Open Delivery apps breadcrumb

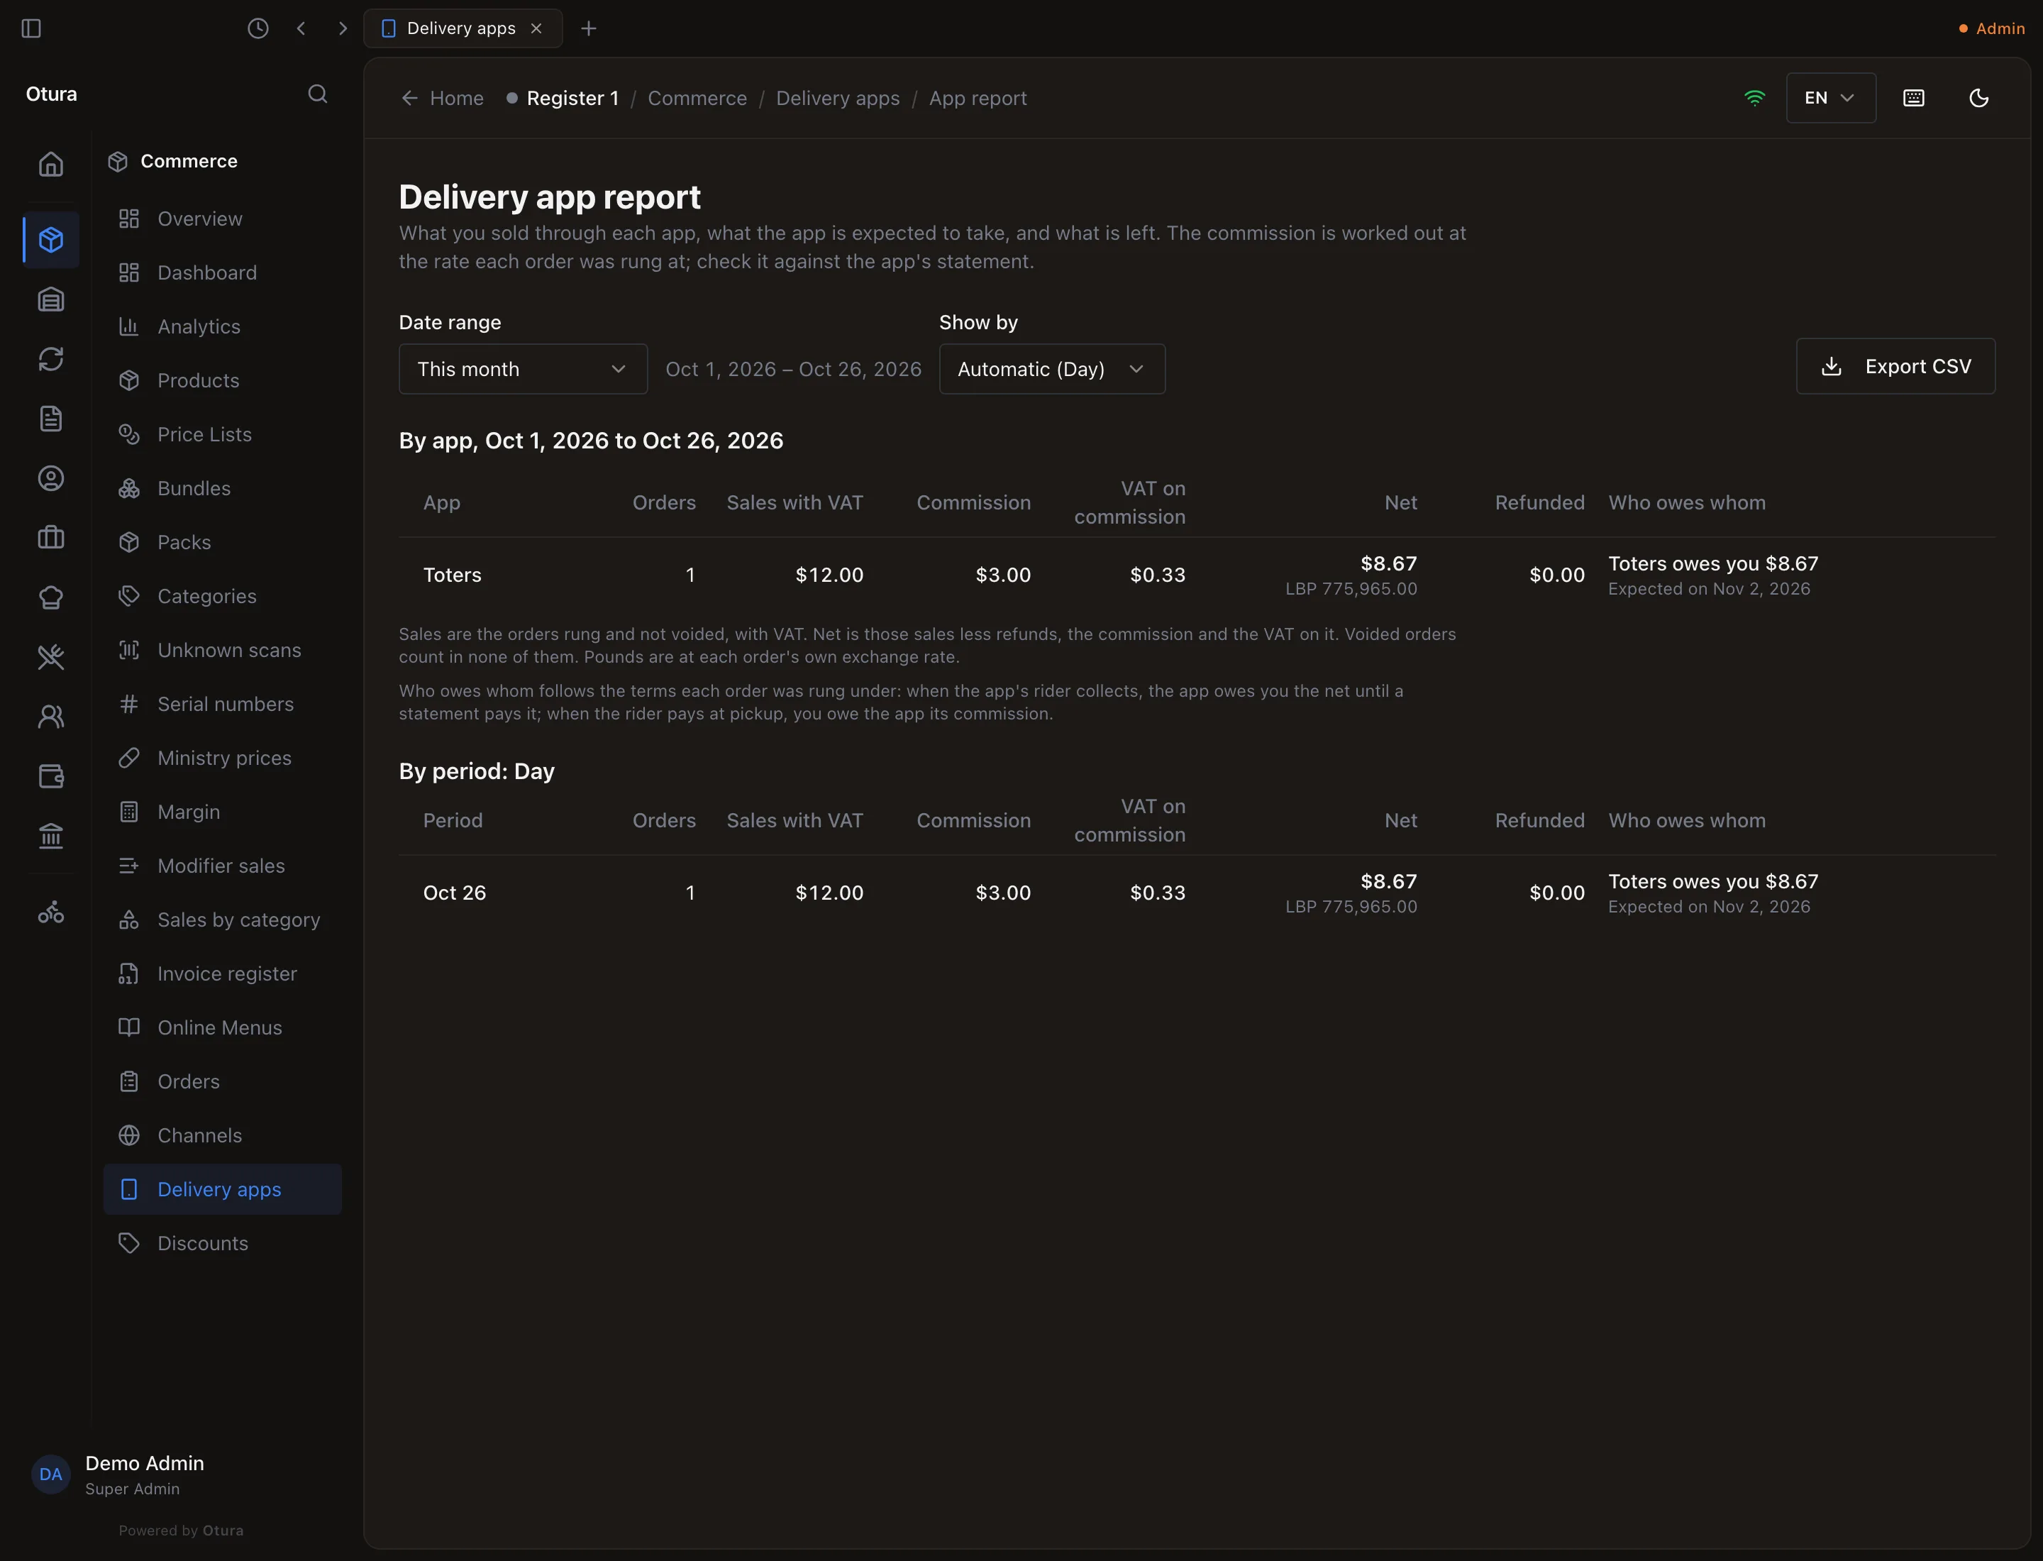coord(837,99)
